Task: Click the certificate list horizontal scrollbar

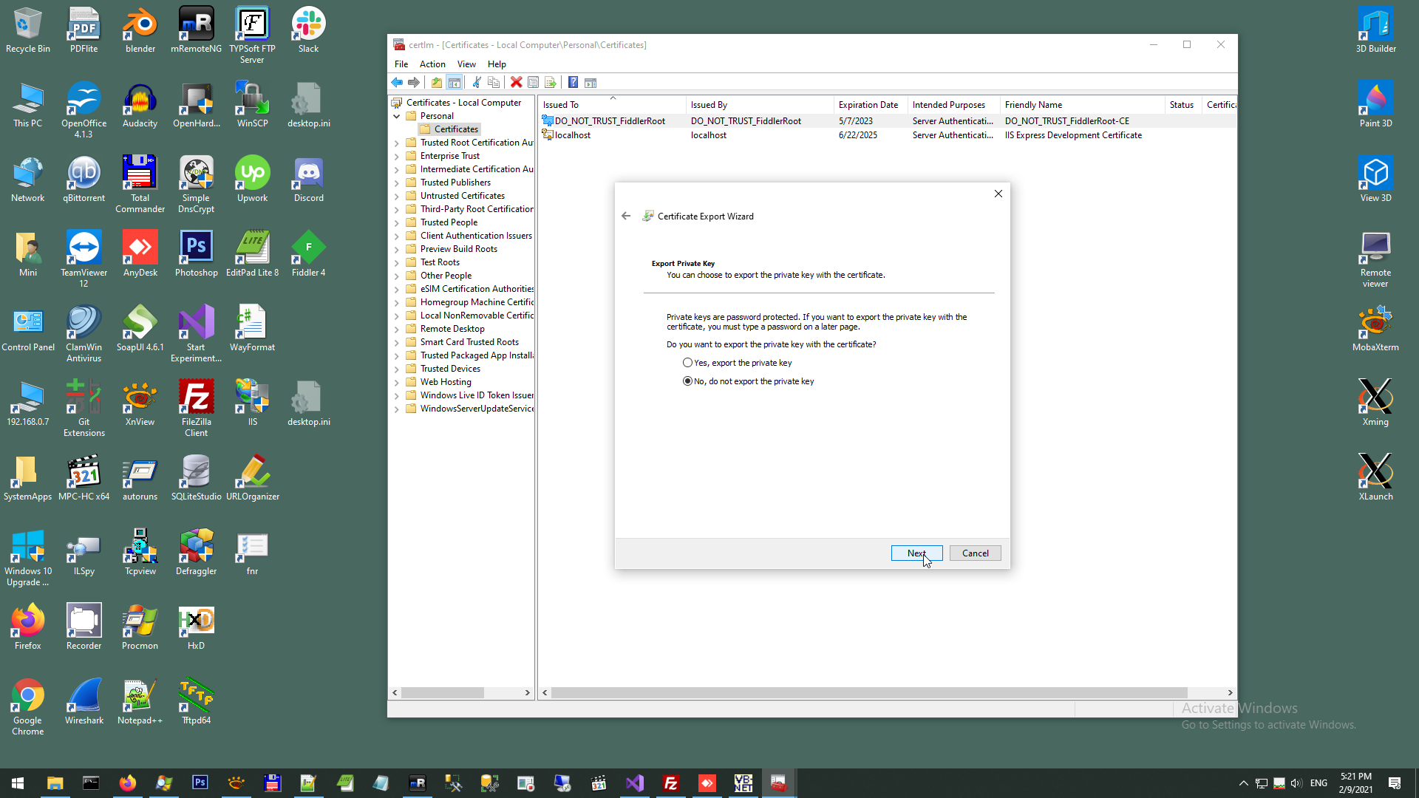Action: 868,693
